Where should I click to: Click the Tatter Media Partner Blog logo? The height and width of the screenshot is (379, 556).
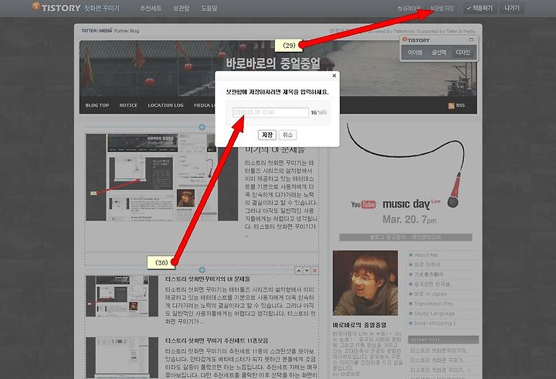[x=110, y=31]
